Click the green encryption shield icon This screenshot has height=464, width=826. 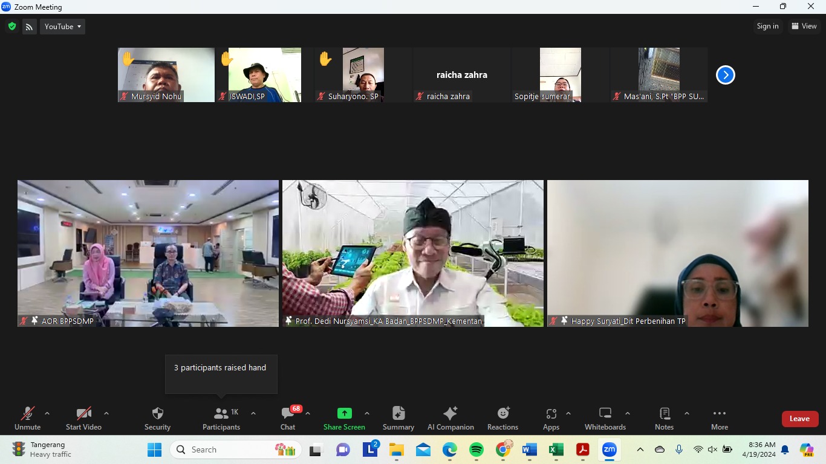pyautogui.click(x=12, y=27)
